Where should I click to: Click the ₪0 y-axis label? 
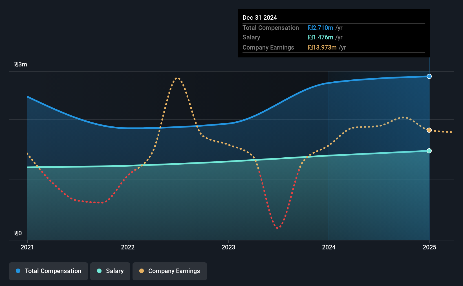point(17,233)
